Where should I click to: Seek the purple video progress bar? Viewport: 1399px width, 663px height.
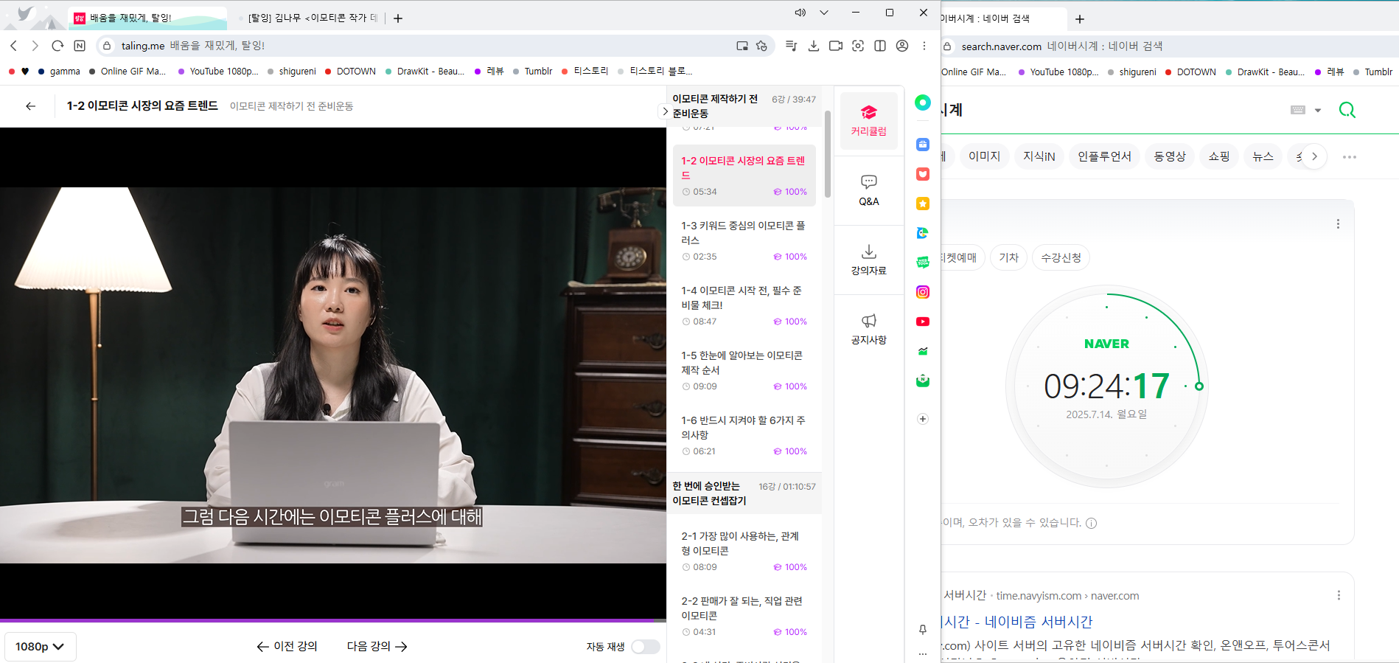tap(333, 620)
